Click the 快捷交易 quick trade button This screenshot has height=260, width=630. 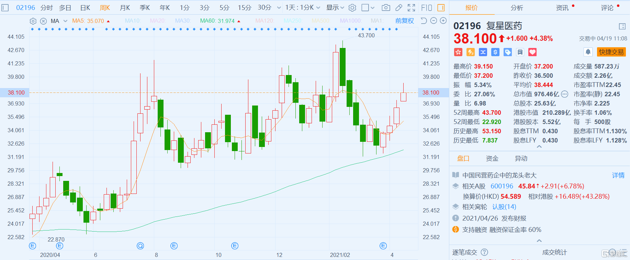tap(611, 52)
